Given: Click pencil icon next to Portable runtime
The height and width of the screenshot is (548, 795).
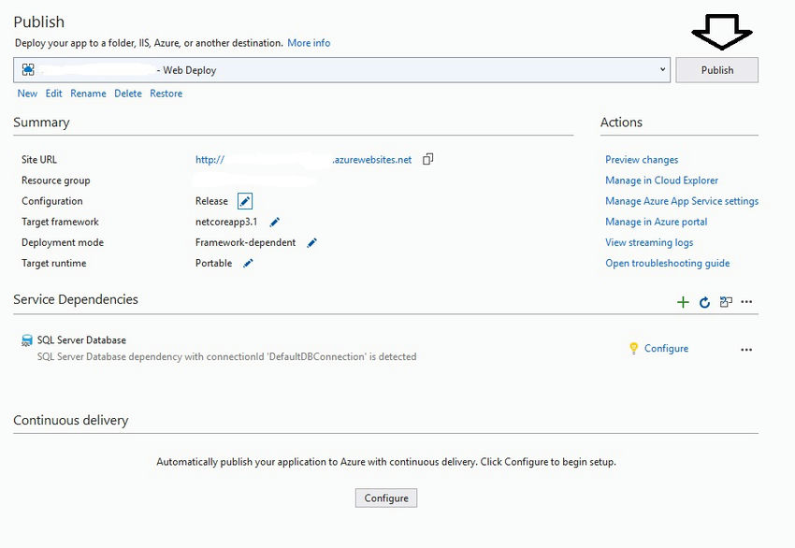Looking at the screenshot, I should click(x=249, y=263).
